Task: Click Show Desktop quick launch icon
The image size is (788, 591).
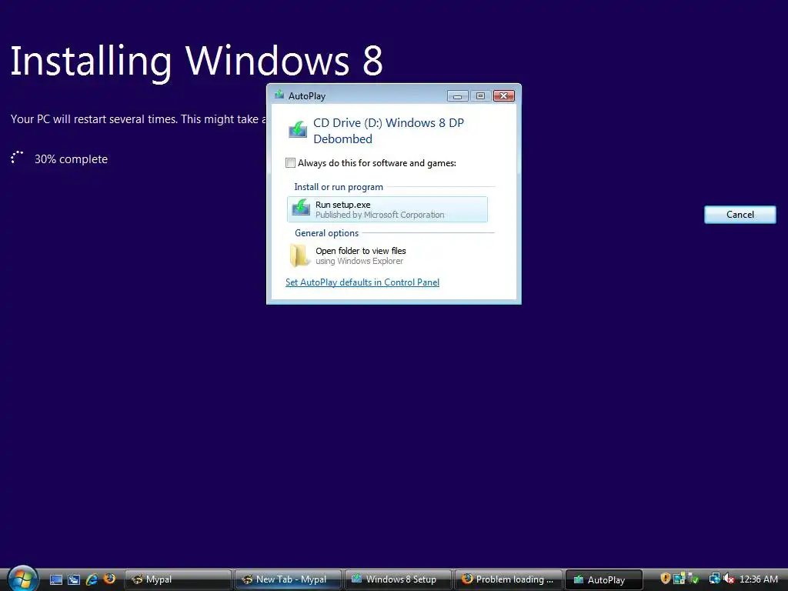Action: click(x=55, y=579)
